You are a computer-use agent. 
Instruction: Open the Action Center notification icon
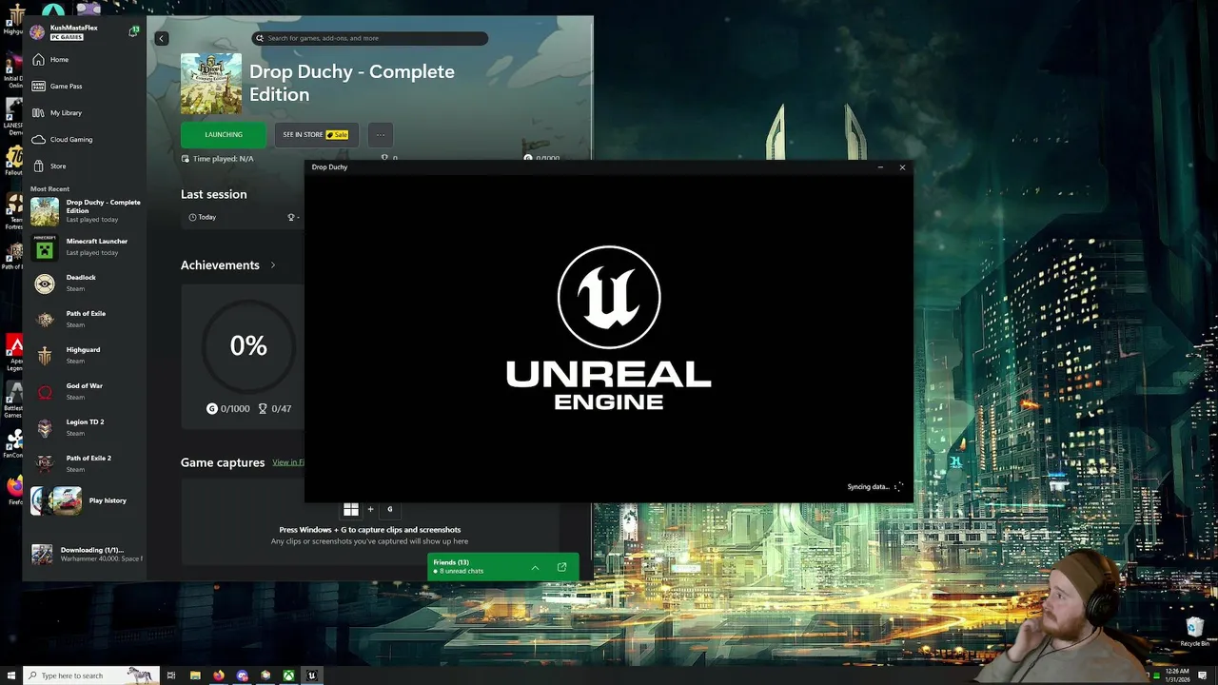pyautogui.click(x=1204, y=675)
